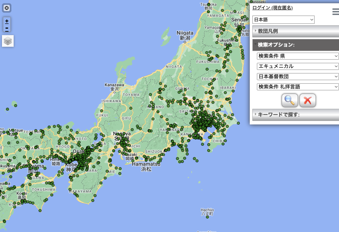Open the hamburger menu
Viewport: 339px width, 232px height.
click(335, 12)
